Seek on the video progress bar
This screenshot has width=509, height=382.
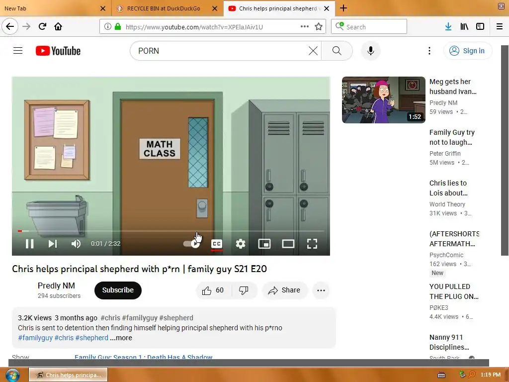171,231
